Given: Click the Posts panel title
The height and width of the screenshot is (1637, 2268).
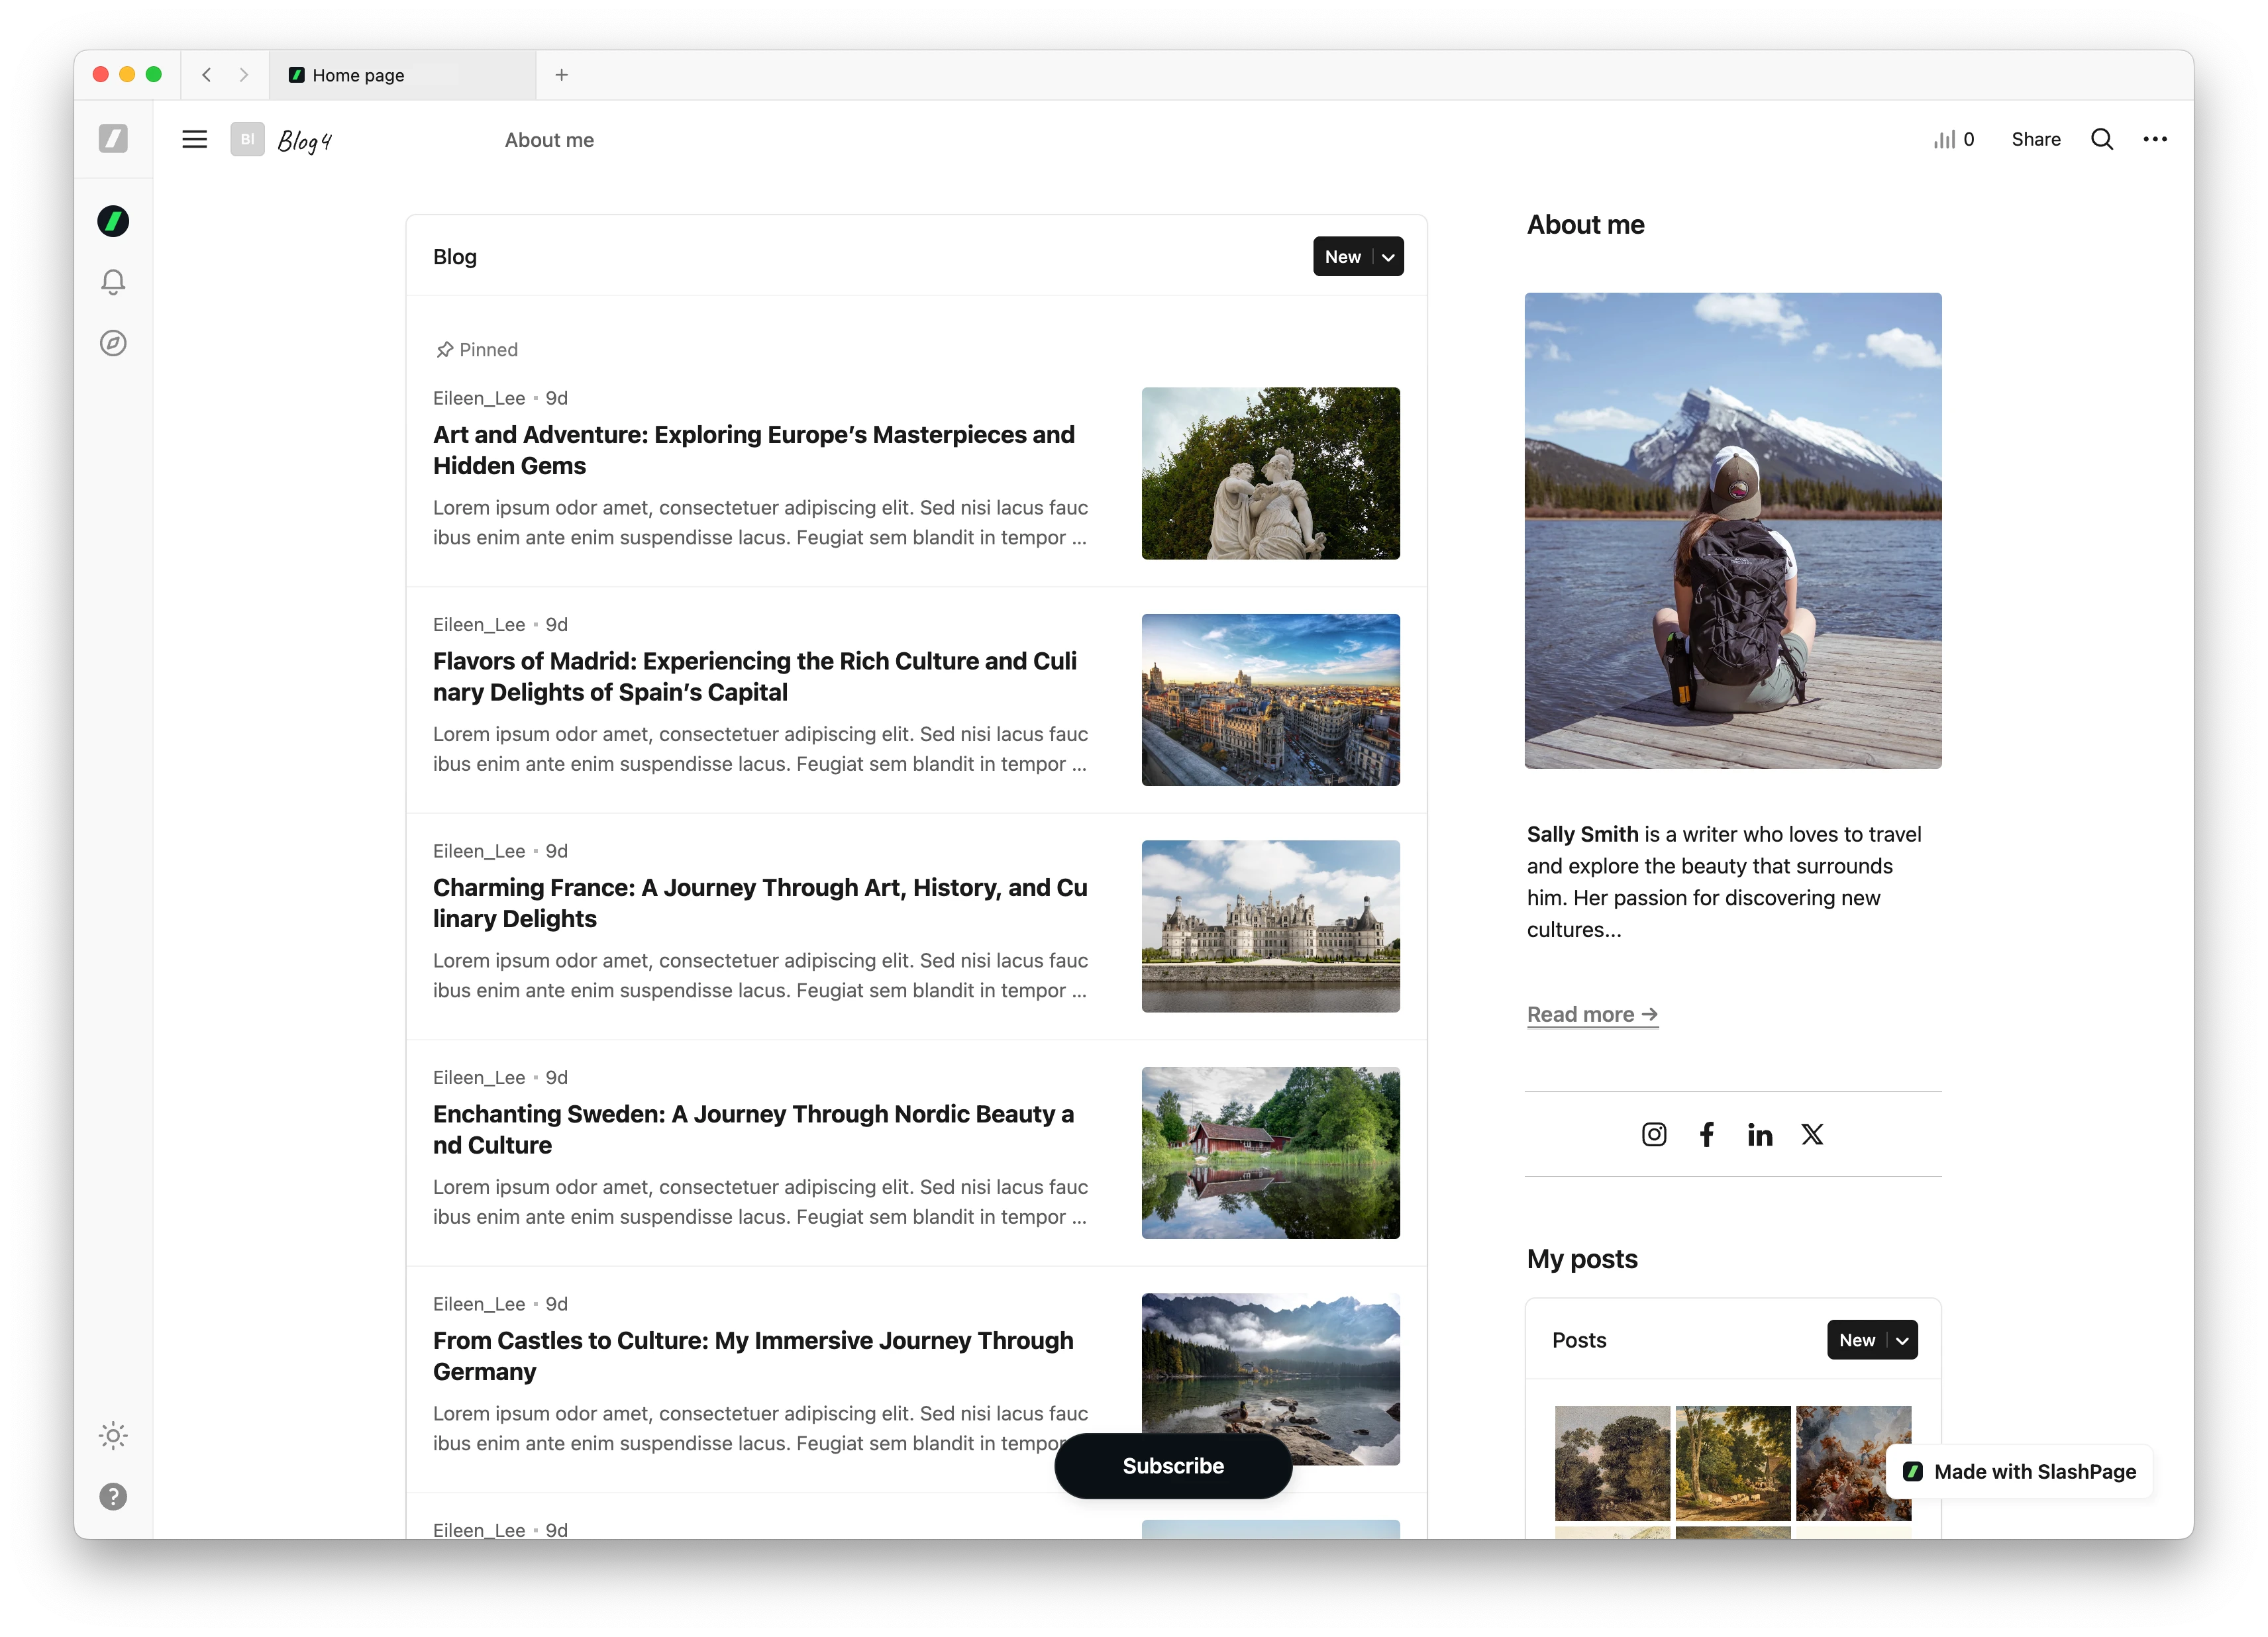Looking at the screenshot, I should click(x=1579, y=1340).
